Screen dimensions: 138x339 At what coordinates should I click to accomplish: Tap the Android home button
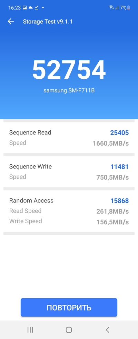click(69, 330)
